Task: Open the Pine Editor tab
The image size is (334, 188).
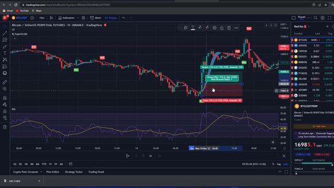Action: pyautogui.click(x=53, y=172)
